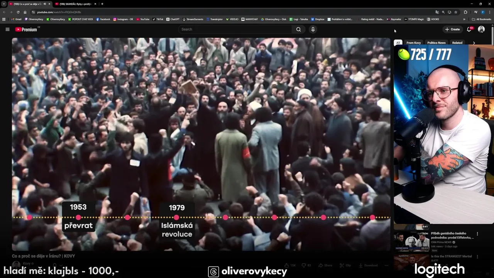
Task: Open options for the Příběh geniálního video
Action: point(477,234)
